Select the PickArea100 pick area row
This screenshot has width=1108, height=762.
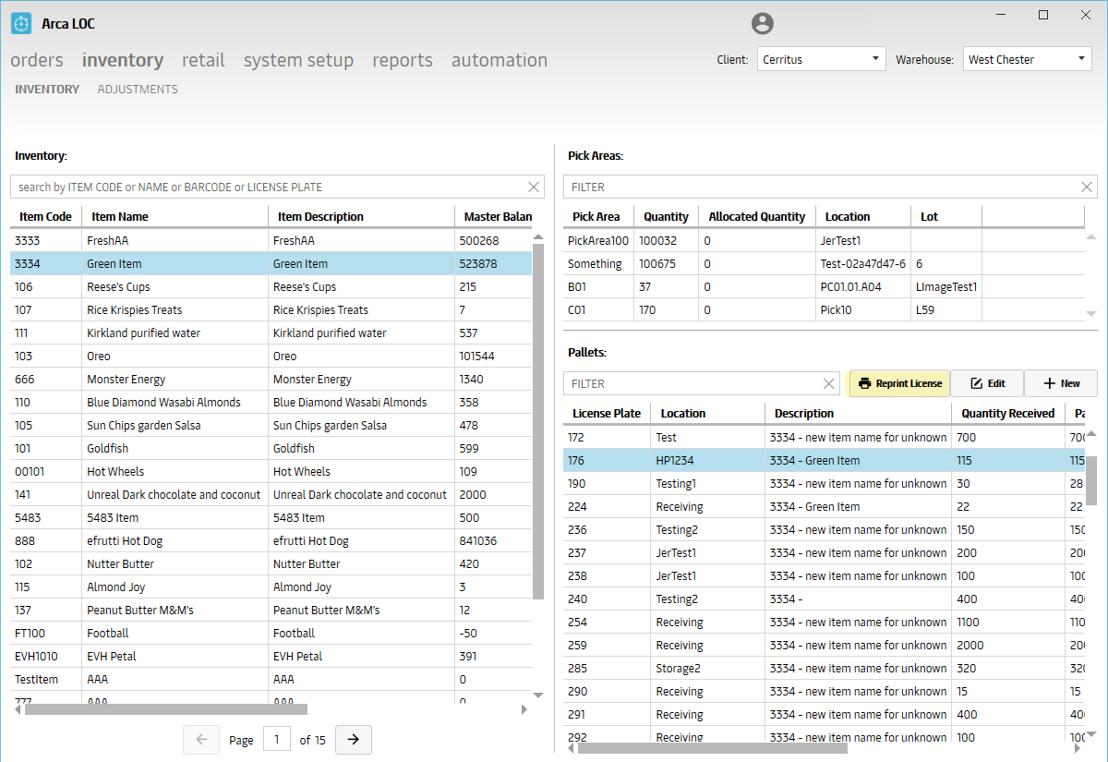[x=824, y=240]
